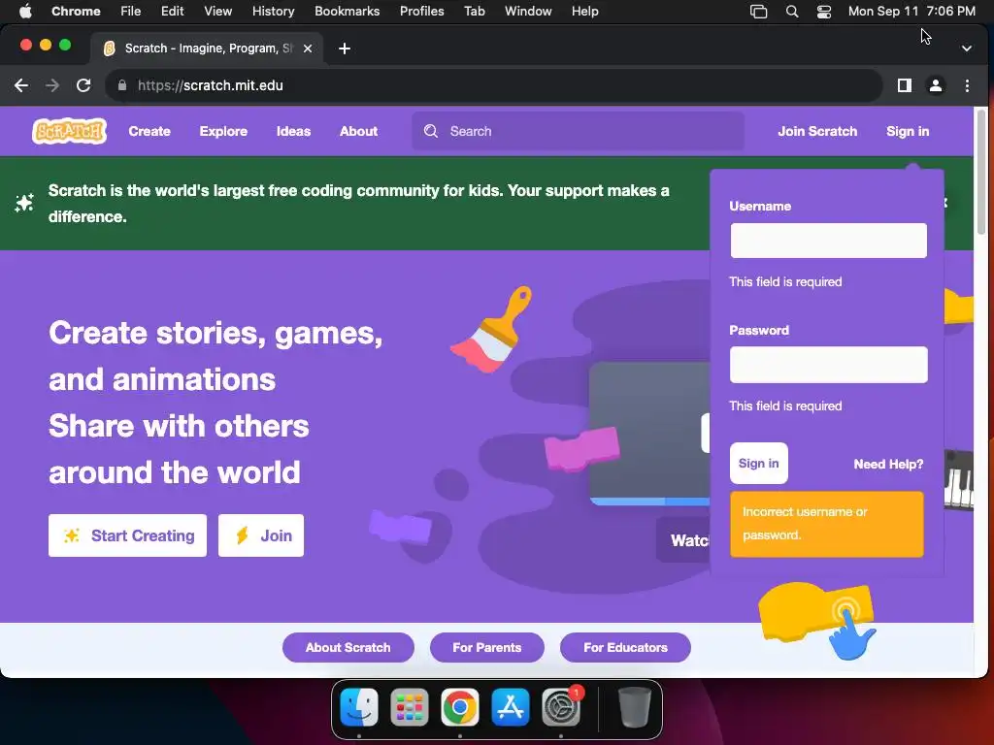Click the Need Help? link

pos(889,464)
